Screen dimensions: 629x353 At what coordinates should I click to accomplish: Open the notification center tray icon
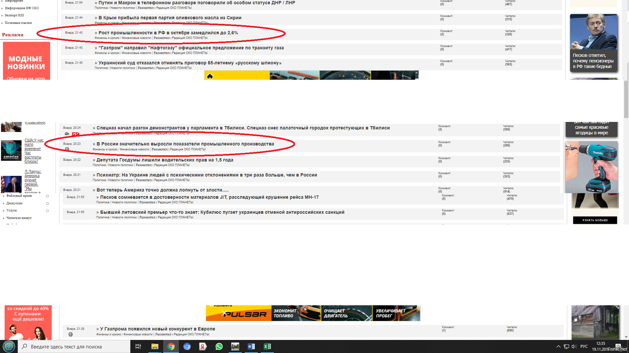(618, 346)
